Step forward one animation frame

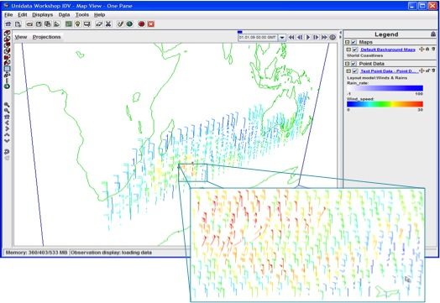tap(316, 37)
